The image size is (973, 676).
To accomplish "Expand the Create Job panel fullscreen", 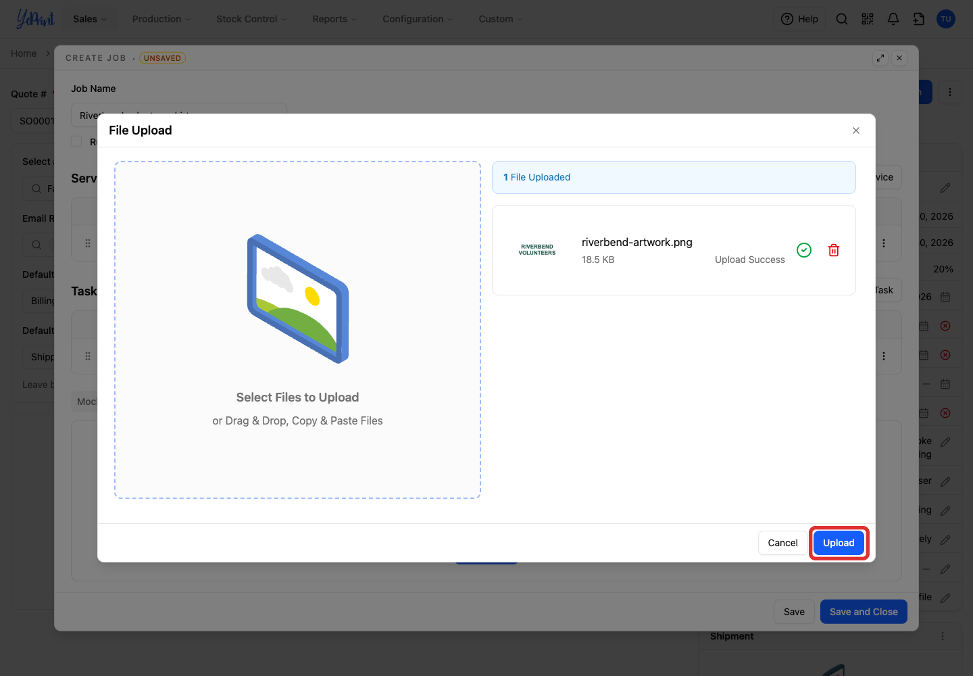I will coord(880,58).
